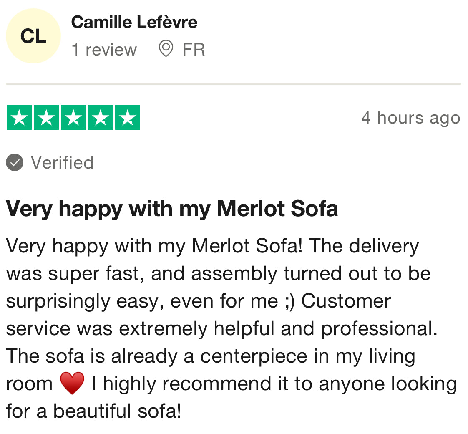Click the location pin icon
Viewport: 468px width, 434px height.
pyautogui.click(x=166, y=49)
